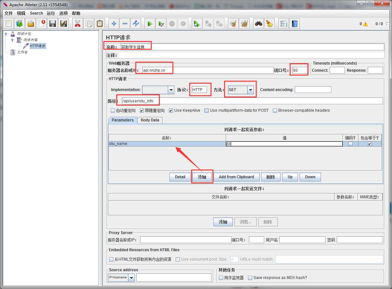Paste using the clipboard icon
This screenshot has width=392, height=289.
[x=99, y=24]
